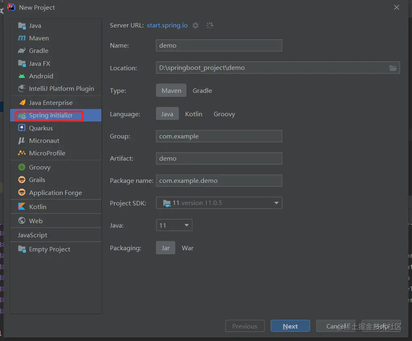Click the MicroProfile icon
Image resolution: width=412 pixels, height=341 pixels.
(22, 153)
